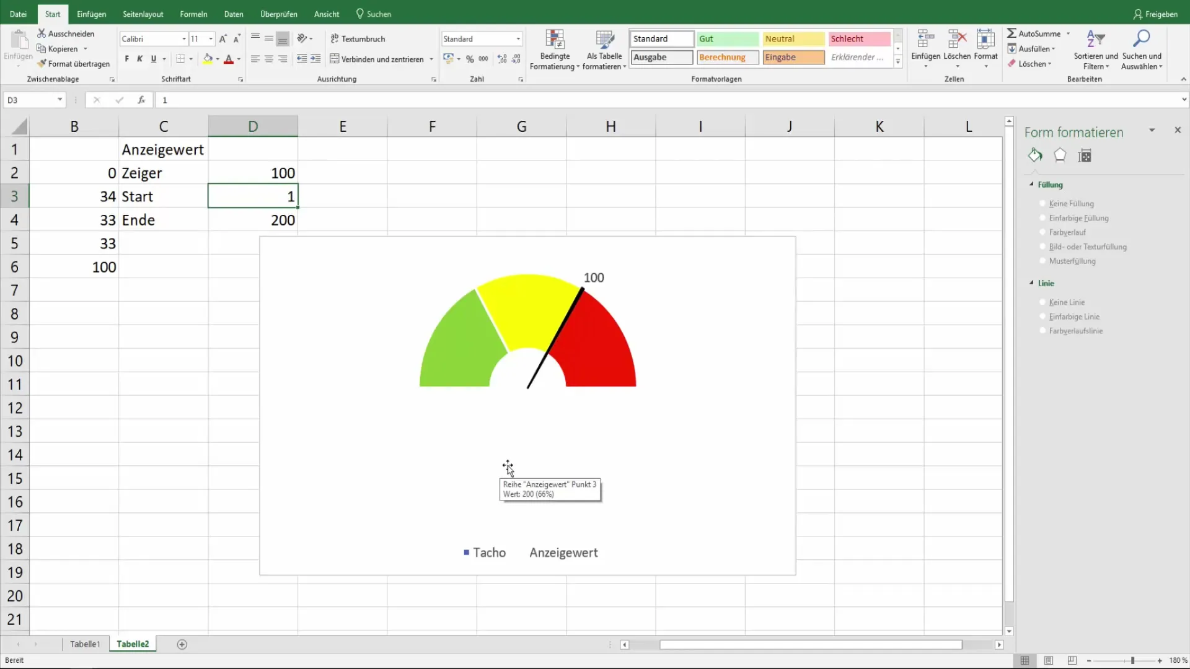Select Keine Linie radio option
The height and width of the screenshot is (669, 1190).
1042,302
